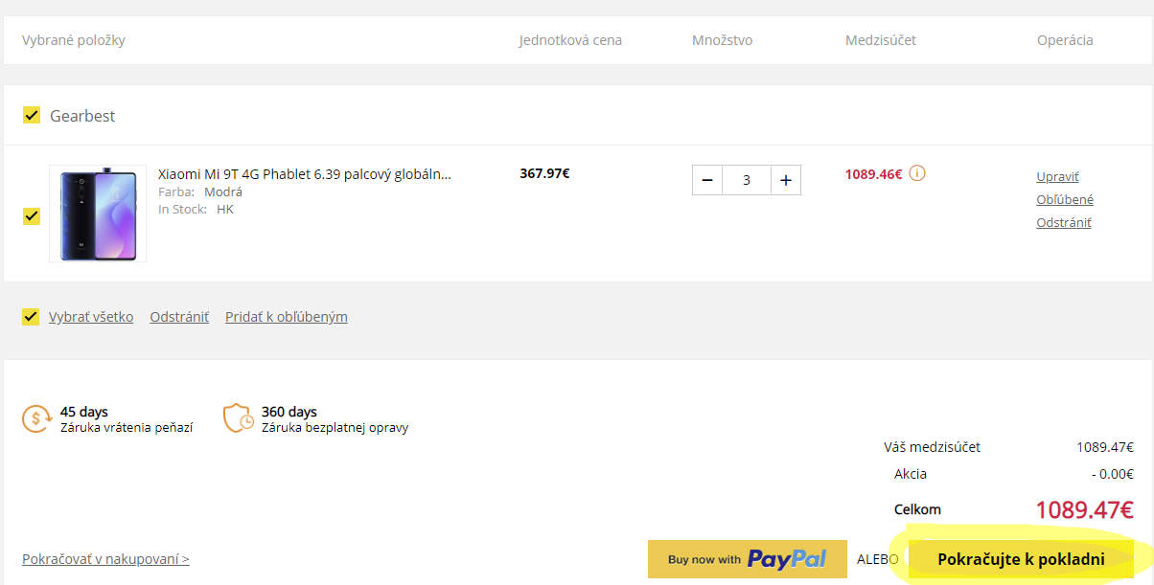Click the minus quantity button
The width and height of the screenshot is (1154, 585).
tap(707, 180)
